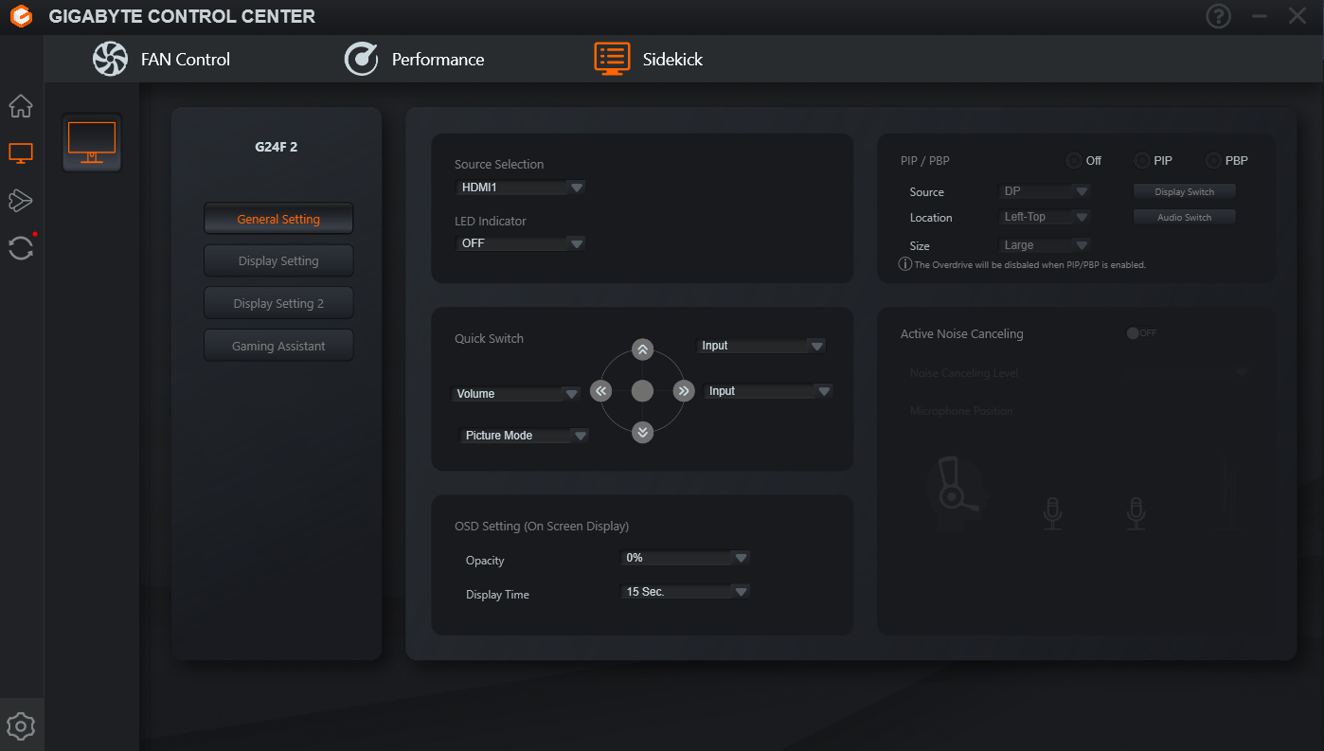Select the monitor icon in the left sidebar

[x=21, y=153]
